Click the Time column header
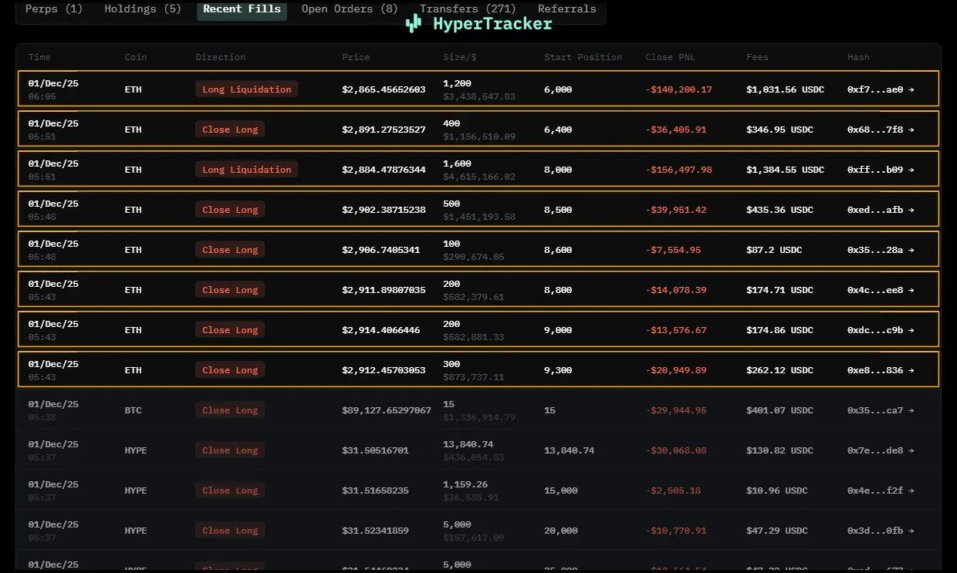957x573 pixels. 39,57
